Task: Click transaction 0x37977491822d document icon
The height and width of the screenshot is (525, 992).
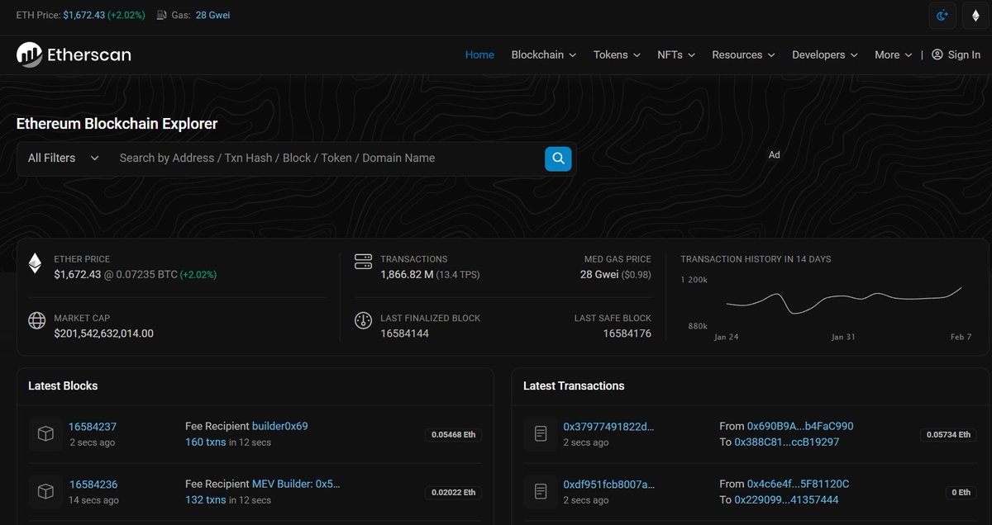Action: point(540,434)
